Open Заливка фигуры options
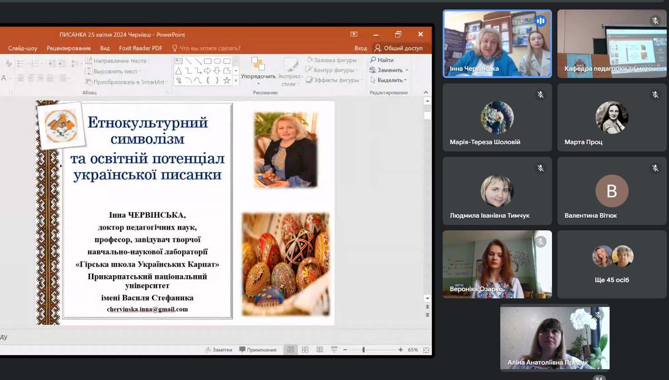This screenshot has height=380, width=669. click(x=334, y=60)
